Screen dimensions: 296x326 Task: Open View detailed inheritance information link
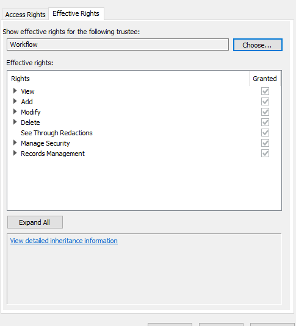point(63,241)
